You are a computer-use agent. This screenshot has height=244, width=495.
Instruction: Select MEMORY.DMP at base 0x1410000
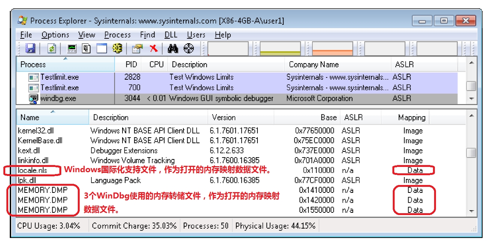241,190
